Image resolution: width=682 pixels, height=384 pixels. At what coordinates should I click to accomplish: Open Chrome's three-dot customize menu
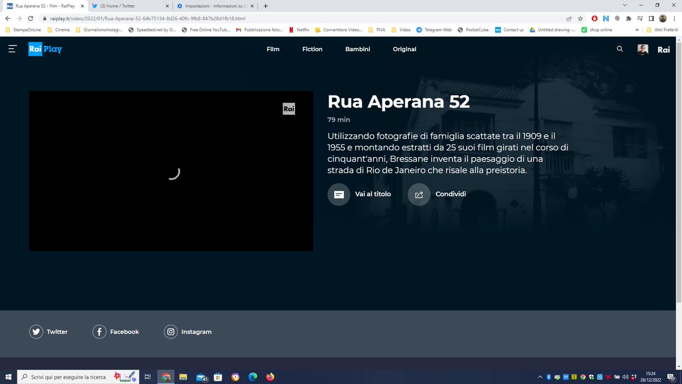click(674, 18)
